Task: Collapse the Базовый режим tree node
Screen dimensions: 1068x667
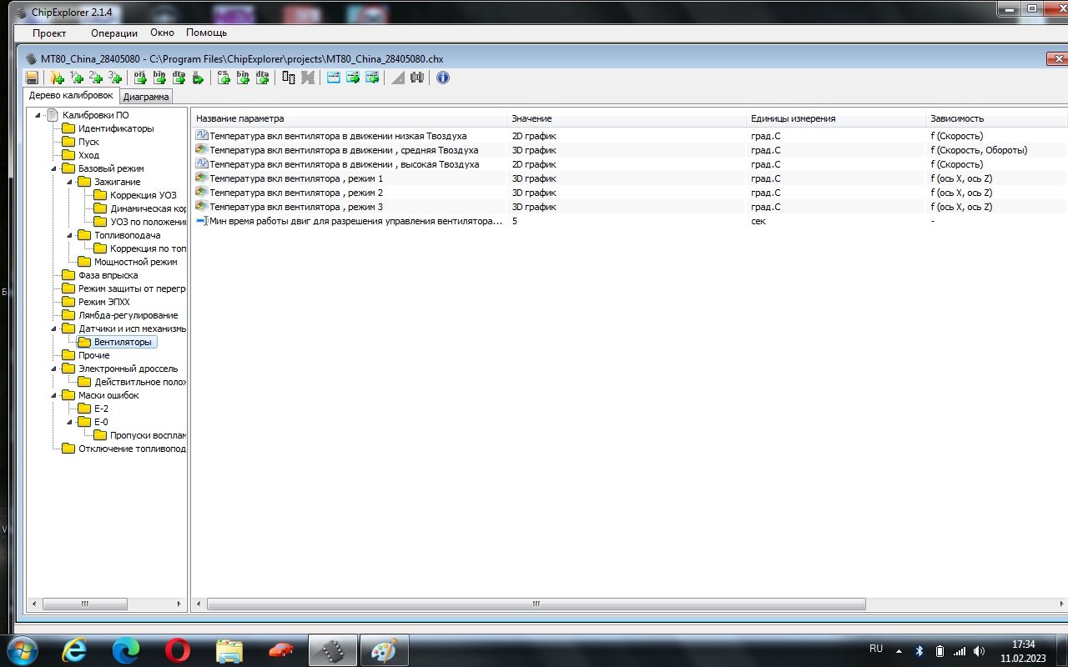Action: (54, 168)
